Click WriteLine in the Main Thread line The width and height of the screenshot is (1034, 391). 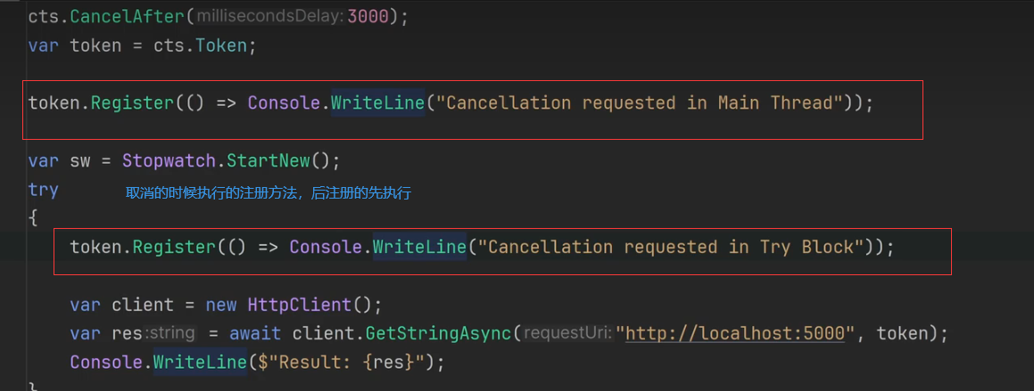click(x=377, y=103)
